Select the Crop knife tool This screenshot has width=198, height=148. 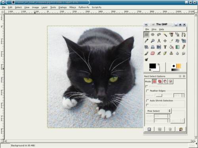coord(171,41)
